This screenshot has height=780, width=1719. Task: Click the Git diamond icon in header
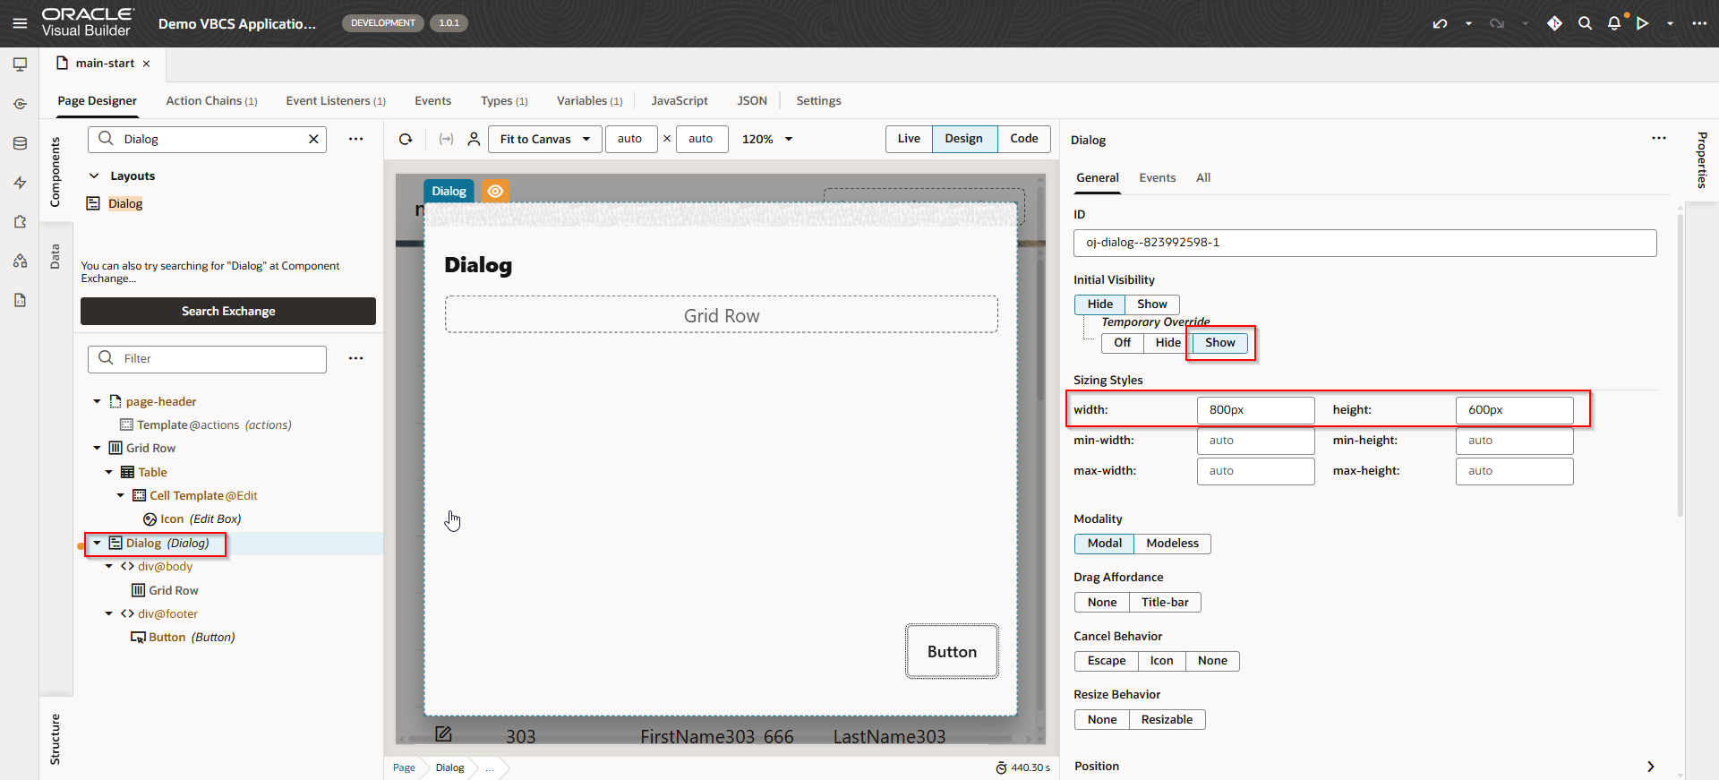click(x=1554, y=23)
